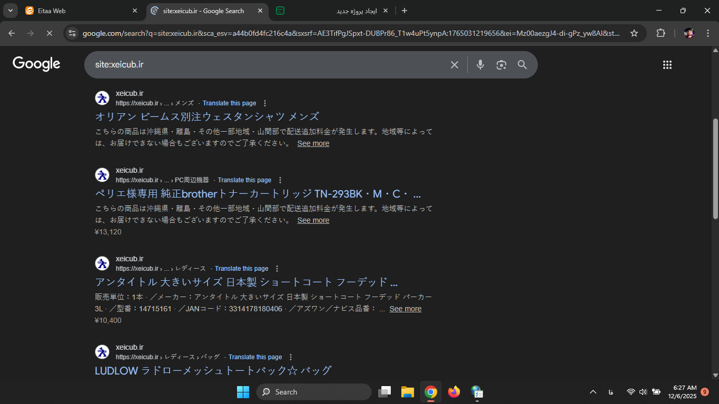Screen dimensions: 719x404
Task: View site information icon in address bar
Action: 73,33
